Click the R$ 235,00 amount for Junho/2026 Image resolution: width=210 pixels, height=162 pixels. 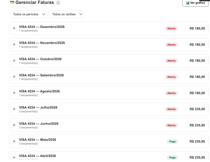pos(197,125)
